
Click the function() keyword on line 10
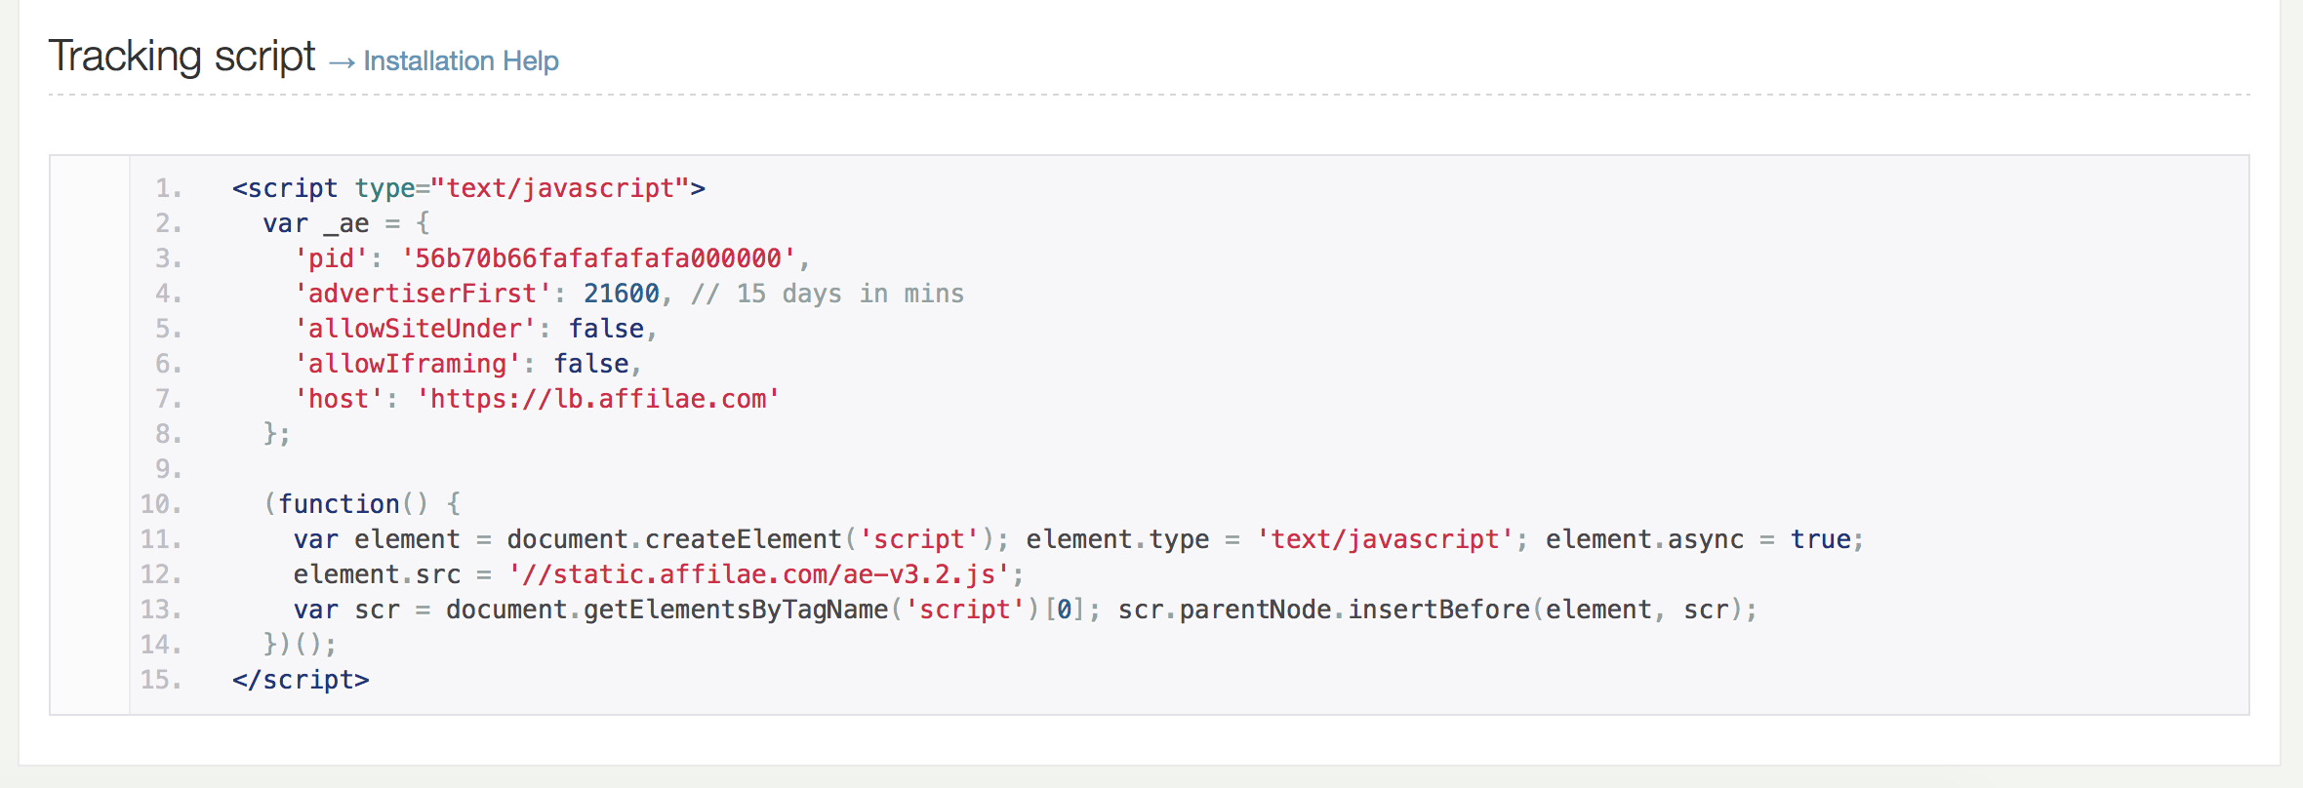click(x=339, y=504)
